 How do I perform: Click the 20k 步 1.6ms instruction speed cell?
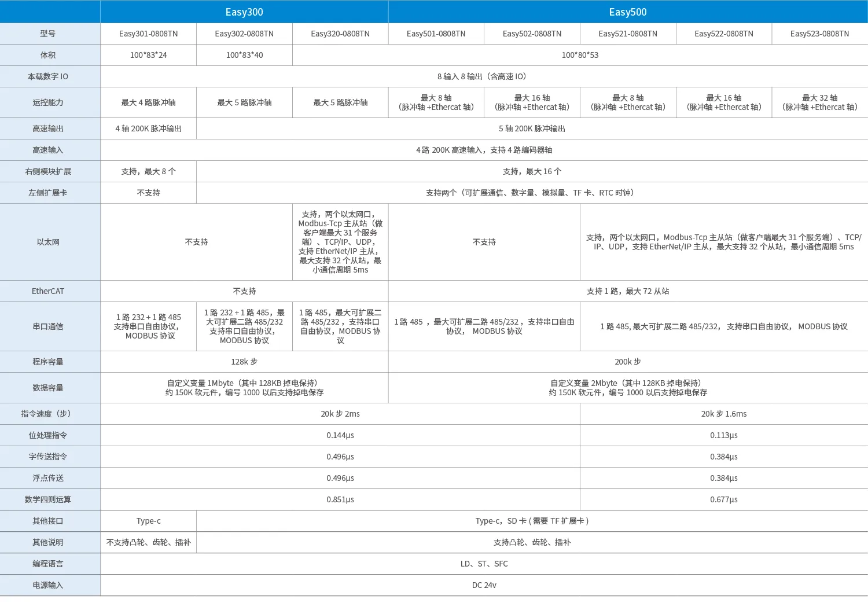[x=723, y=414]
